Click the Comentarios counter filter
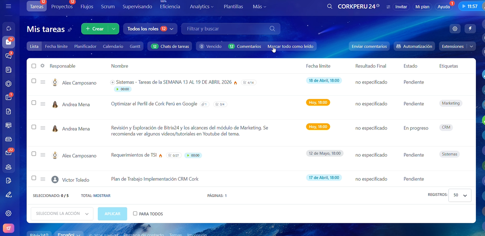This screenshot has height=236, width=485. (x=245, y=46)
